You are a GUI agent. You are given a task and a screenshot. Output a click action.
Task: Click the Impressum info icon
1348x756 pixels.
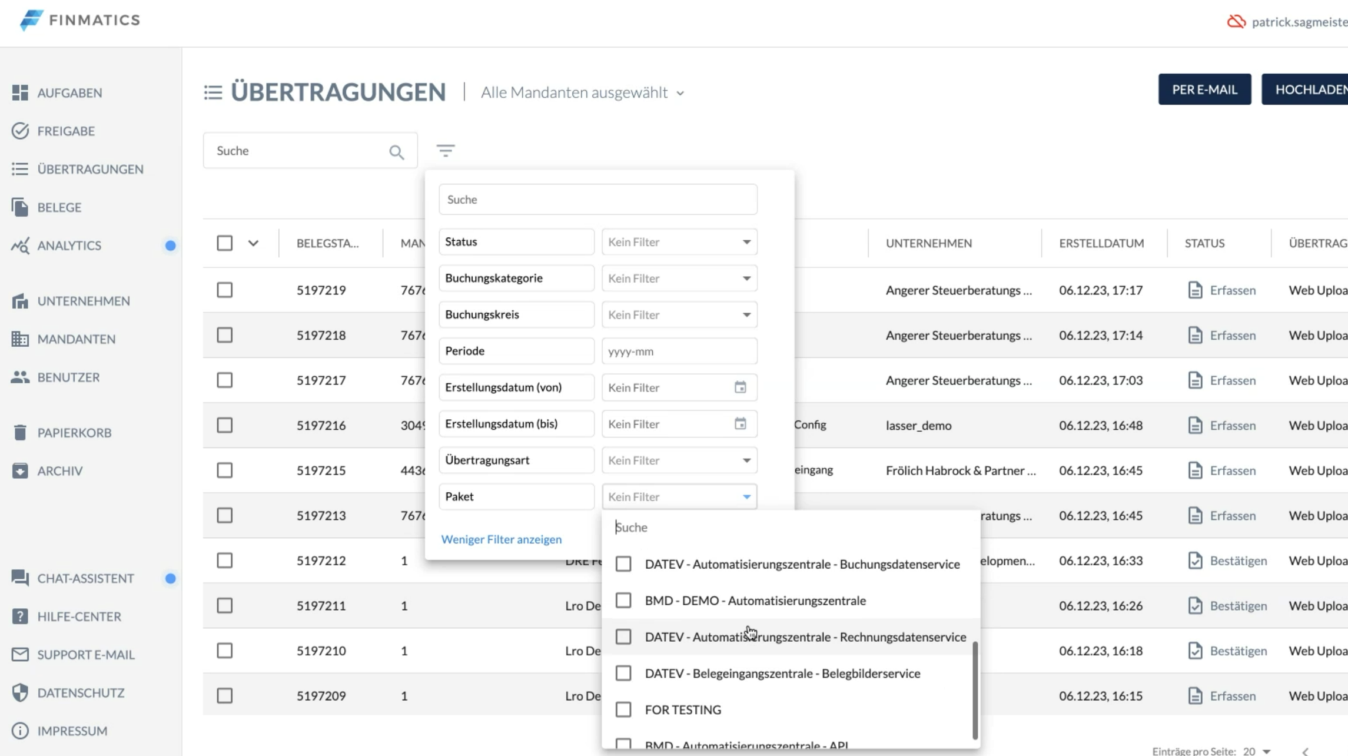(x=20, y=731)
